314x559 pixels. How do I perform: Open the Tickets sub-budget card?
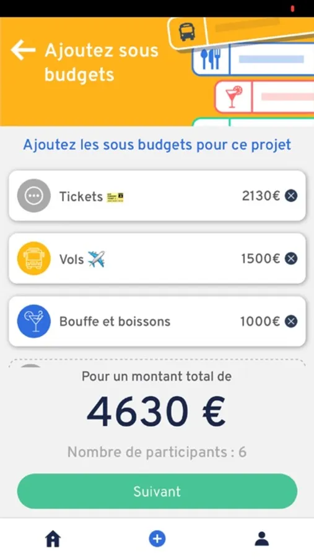157,196
